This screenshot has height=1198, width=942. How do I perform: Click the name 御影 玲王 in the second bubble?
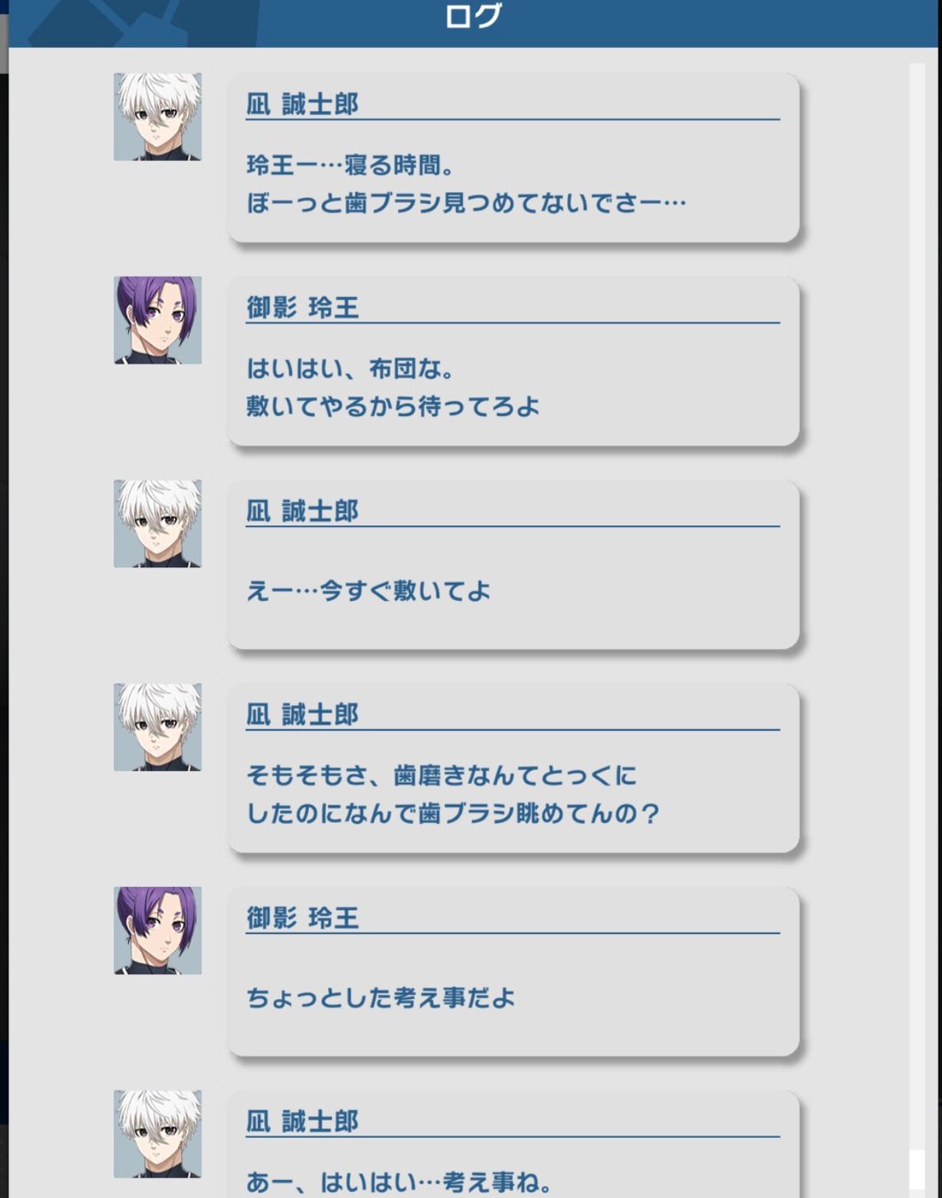302,308
